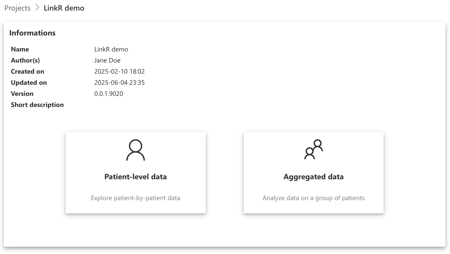Open the Aggregated data card title
This screenshot has height=254, width=450.
(x=313, y=177)
